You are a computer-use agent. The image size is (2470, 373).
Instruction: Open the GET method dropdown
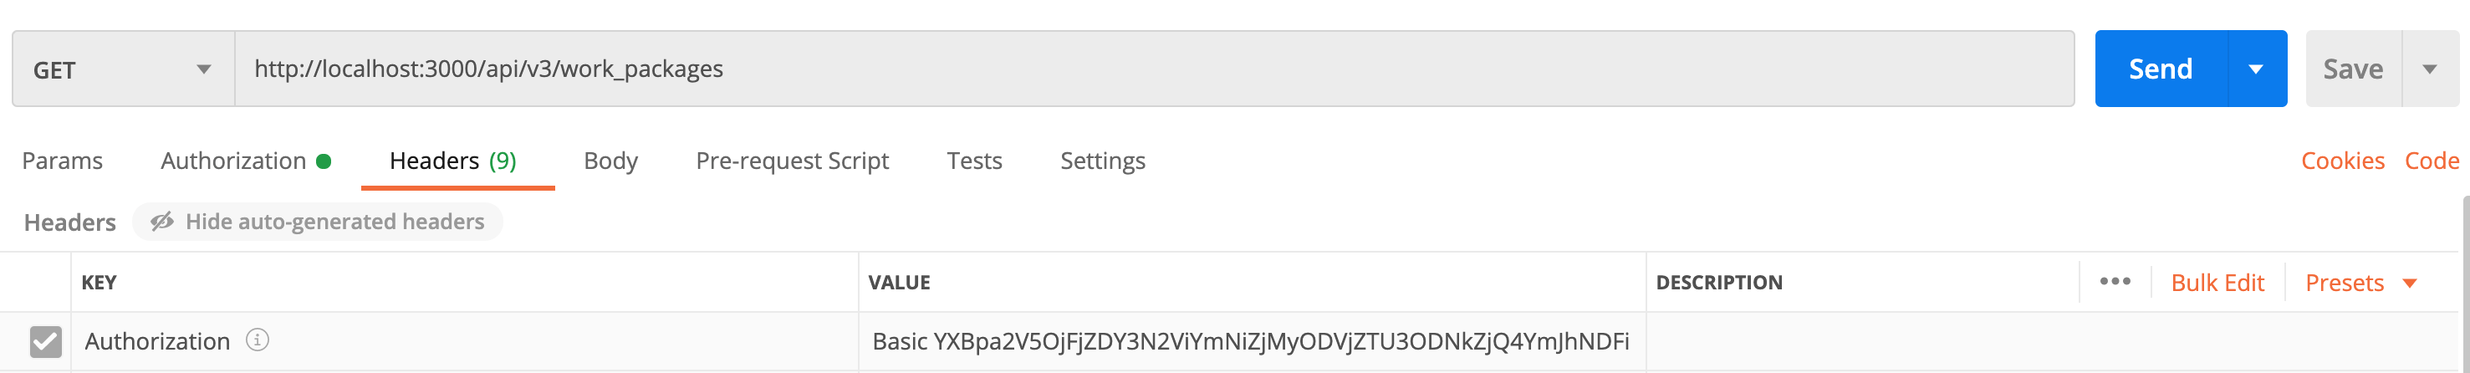pos(123,69)
